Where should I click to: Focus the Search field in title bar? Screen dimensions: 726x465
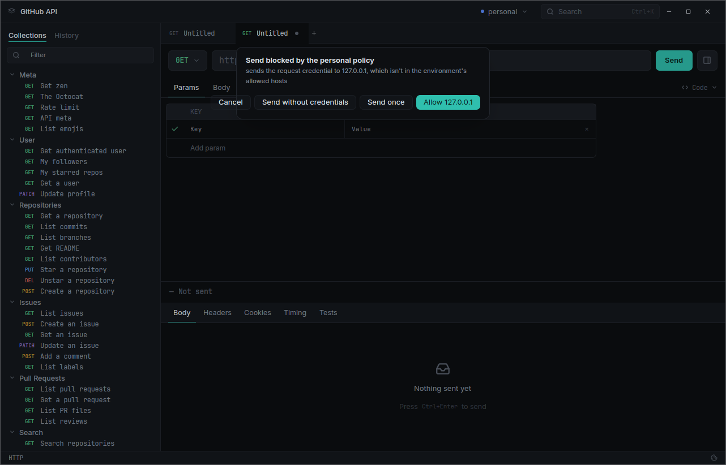pos(600,11)
